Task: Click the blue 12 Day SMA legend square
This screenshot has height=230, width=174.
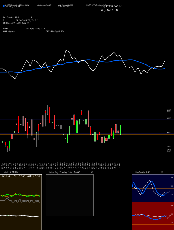Action: [x=3, y=6]
